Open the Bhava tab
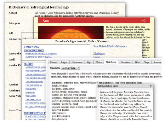This screenshot has height=123, width=165. [x=99, y=62]
